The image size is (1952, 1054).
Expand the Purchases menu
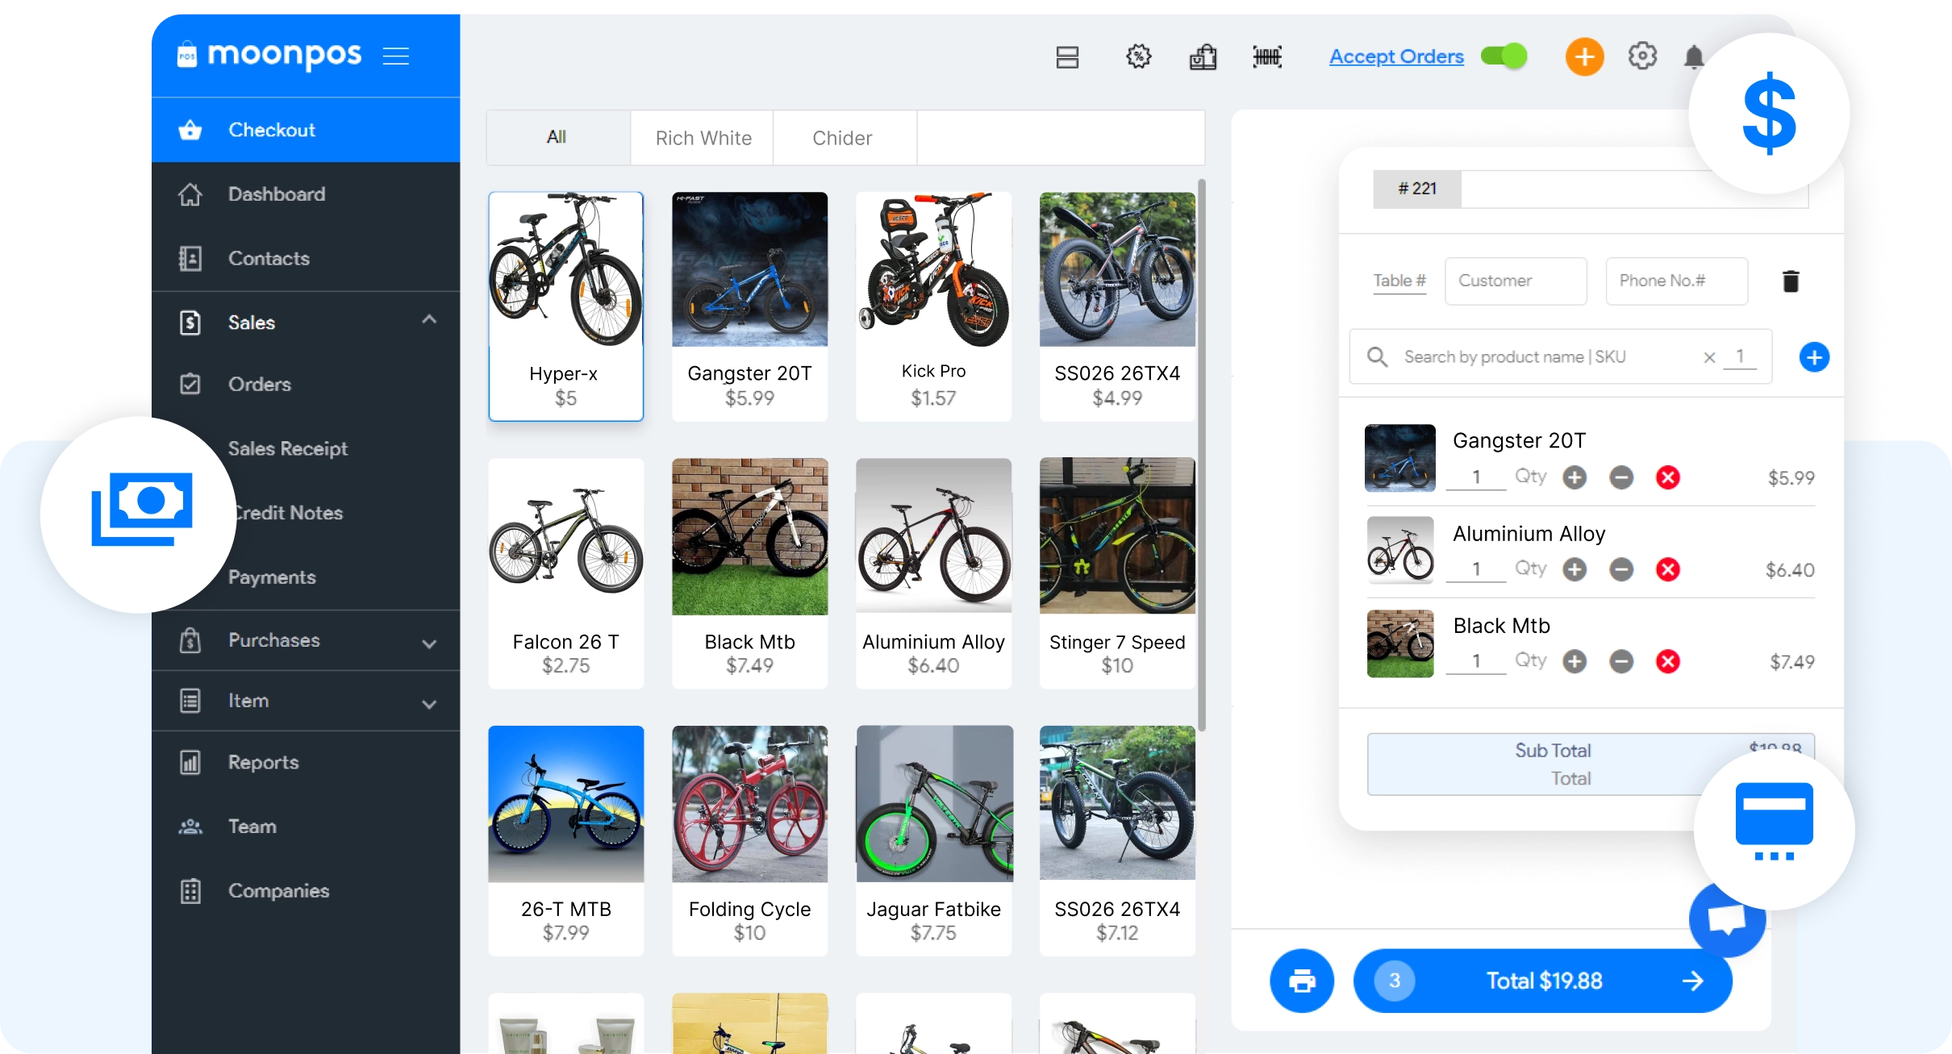coord(429,643)
